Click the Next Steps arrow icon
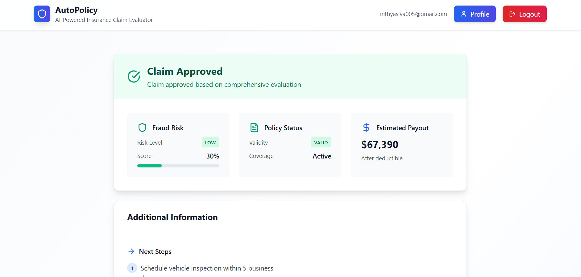The height and width of the screenshot is (277, 581). pos(131,251)
